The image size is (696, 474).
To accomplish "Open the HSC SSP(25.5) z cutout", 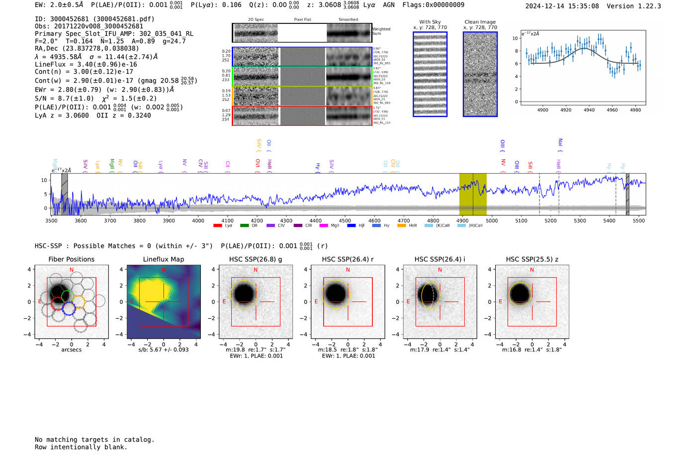I will click(532, 302).
